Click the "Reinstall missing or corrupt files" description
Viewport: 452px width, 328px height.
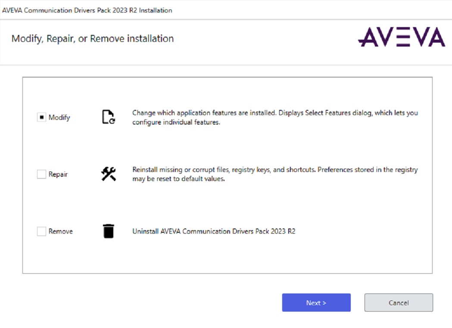coord(275,174)
